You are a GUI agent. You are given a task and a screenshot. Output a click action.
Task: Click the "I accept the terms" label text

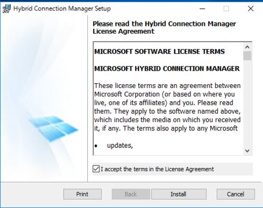pos(157,169)
